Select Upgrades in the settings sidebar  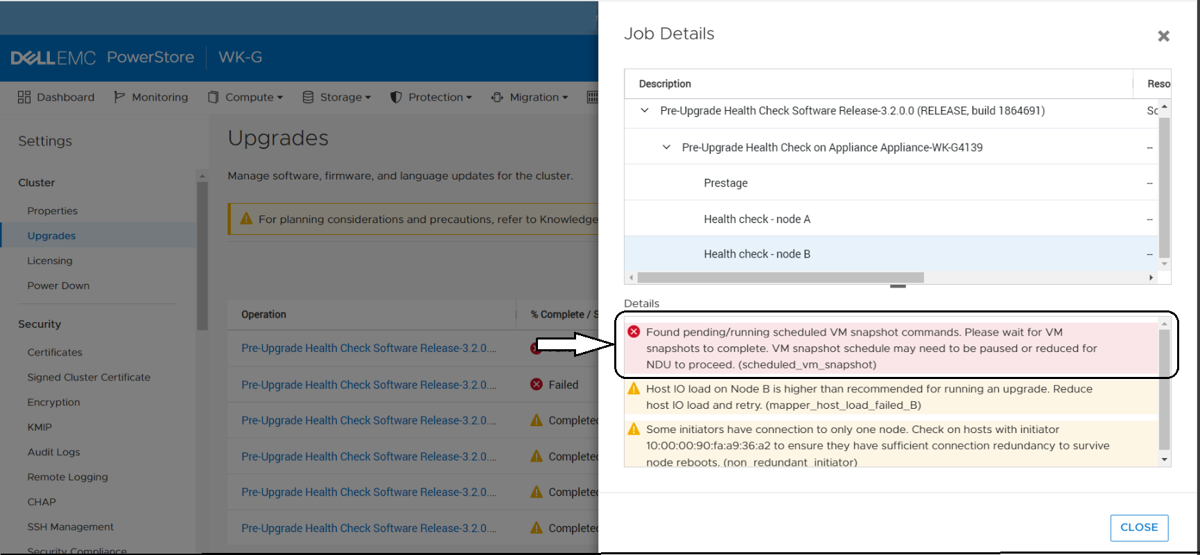51,236
